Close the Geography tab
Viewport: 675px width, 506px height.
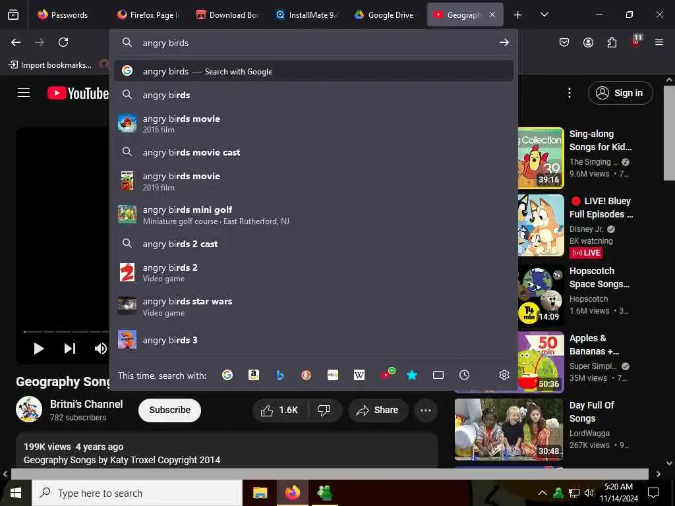point(492,14)
